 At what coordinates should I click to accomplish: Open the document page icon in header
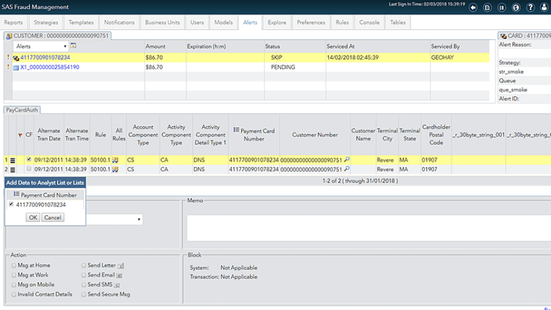[x=487, y=7]
